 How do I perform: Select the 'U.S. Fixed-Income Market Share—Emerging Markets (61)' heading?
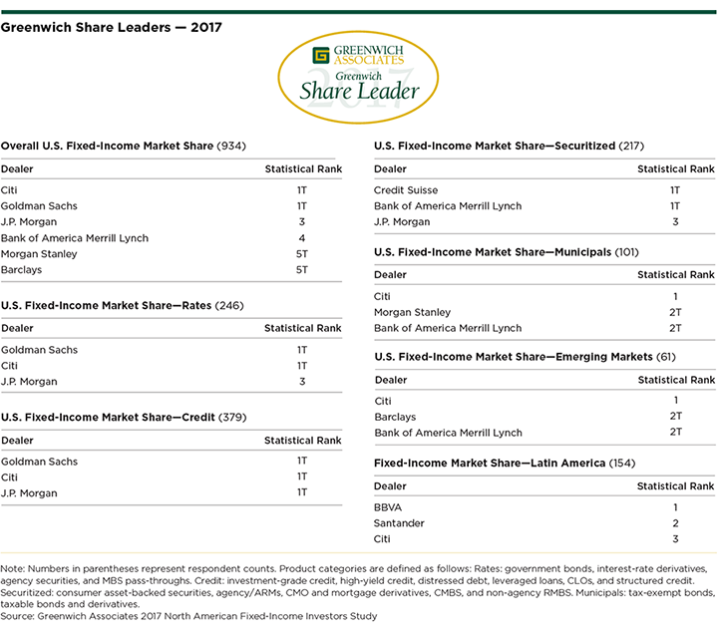pos(526,357)
